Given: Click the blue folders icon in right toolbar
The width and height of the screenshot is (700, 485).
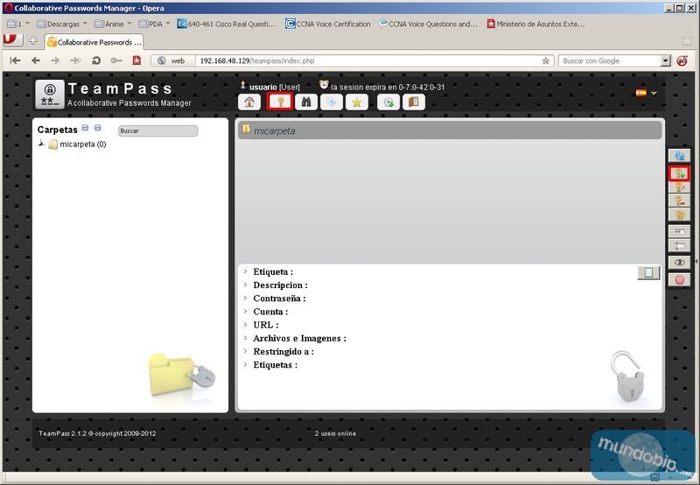Looking at the screenshot, I should [x=680, y=156].
